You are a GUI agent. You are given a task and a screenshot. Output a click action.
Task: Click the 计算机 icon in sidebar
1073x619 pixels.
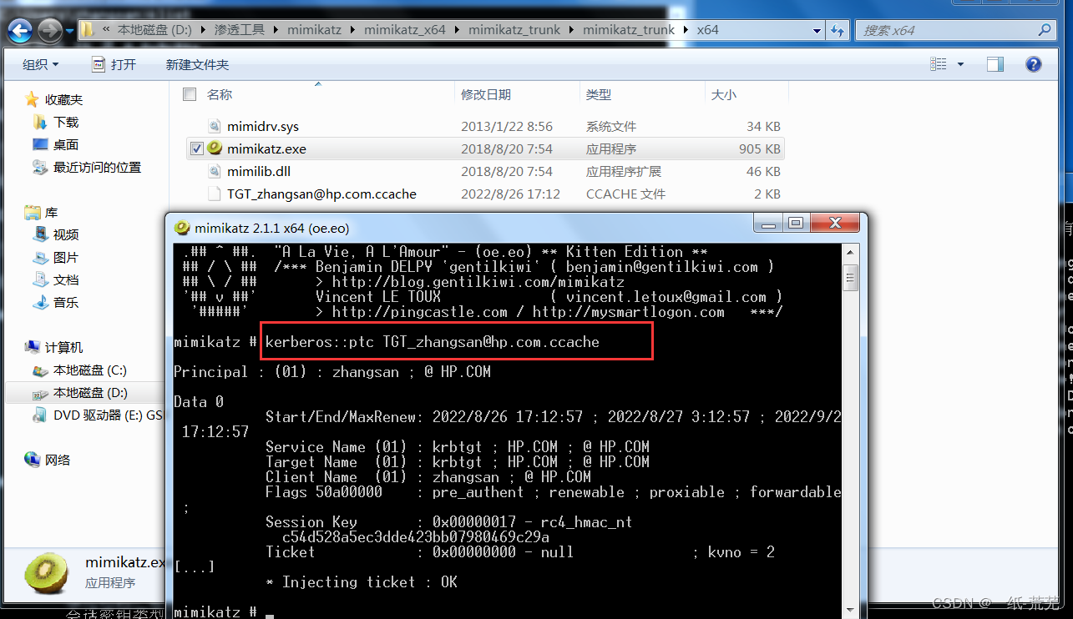coord(32,347)
